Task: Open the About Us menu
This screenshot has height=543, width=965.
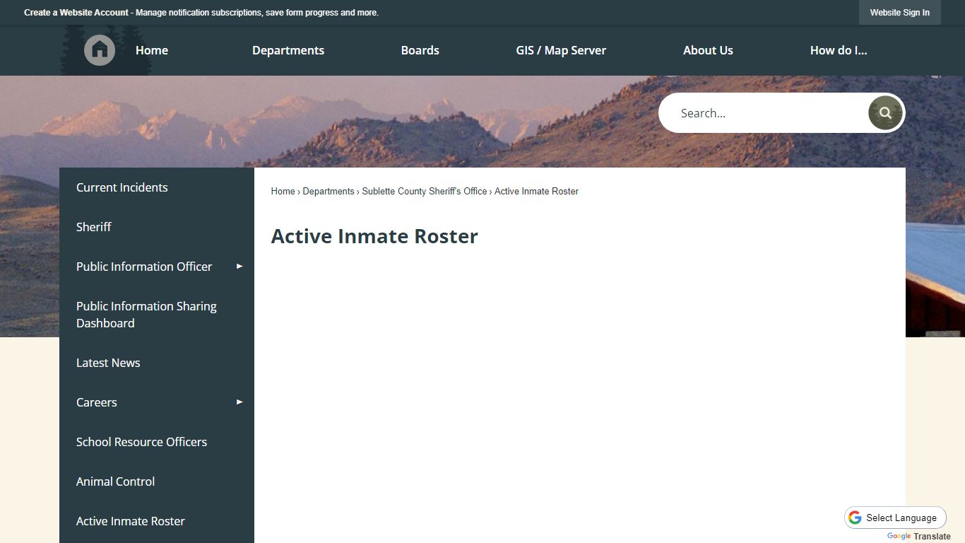Action: pos(708,50)
